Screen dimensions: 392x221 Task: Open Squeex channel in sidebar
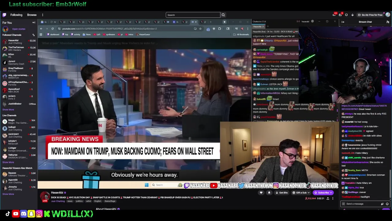pyautogui.click(x=19, y=174)
